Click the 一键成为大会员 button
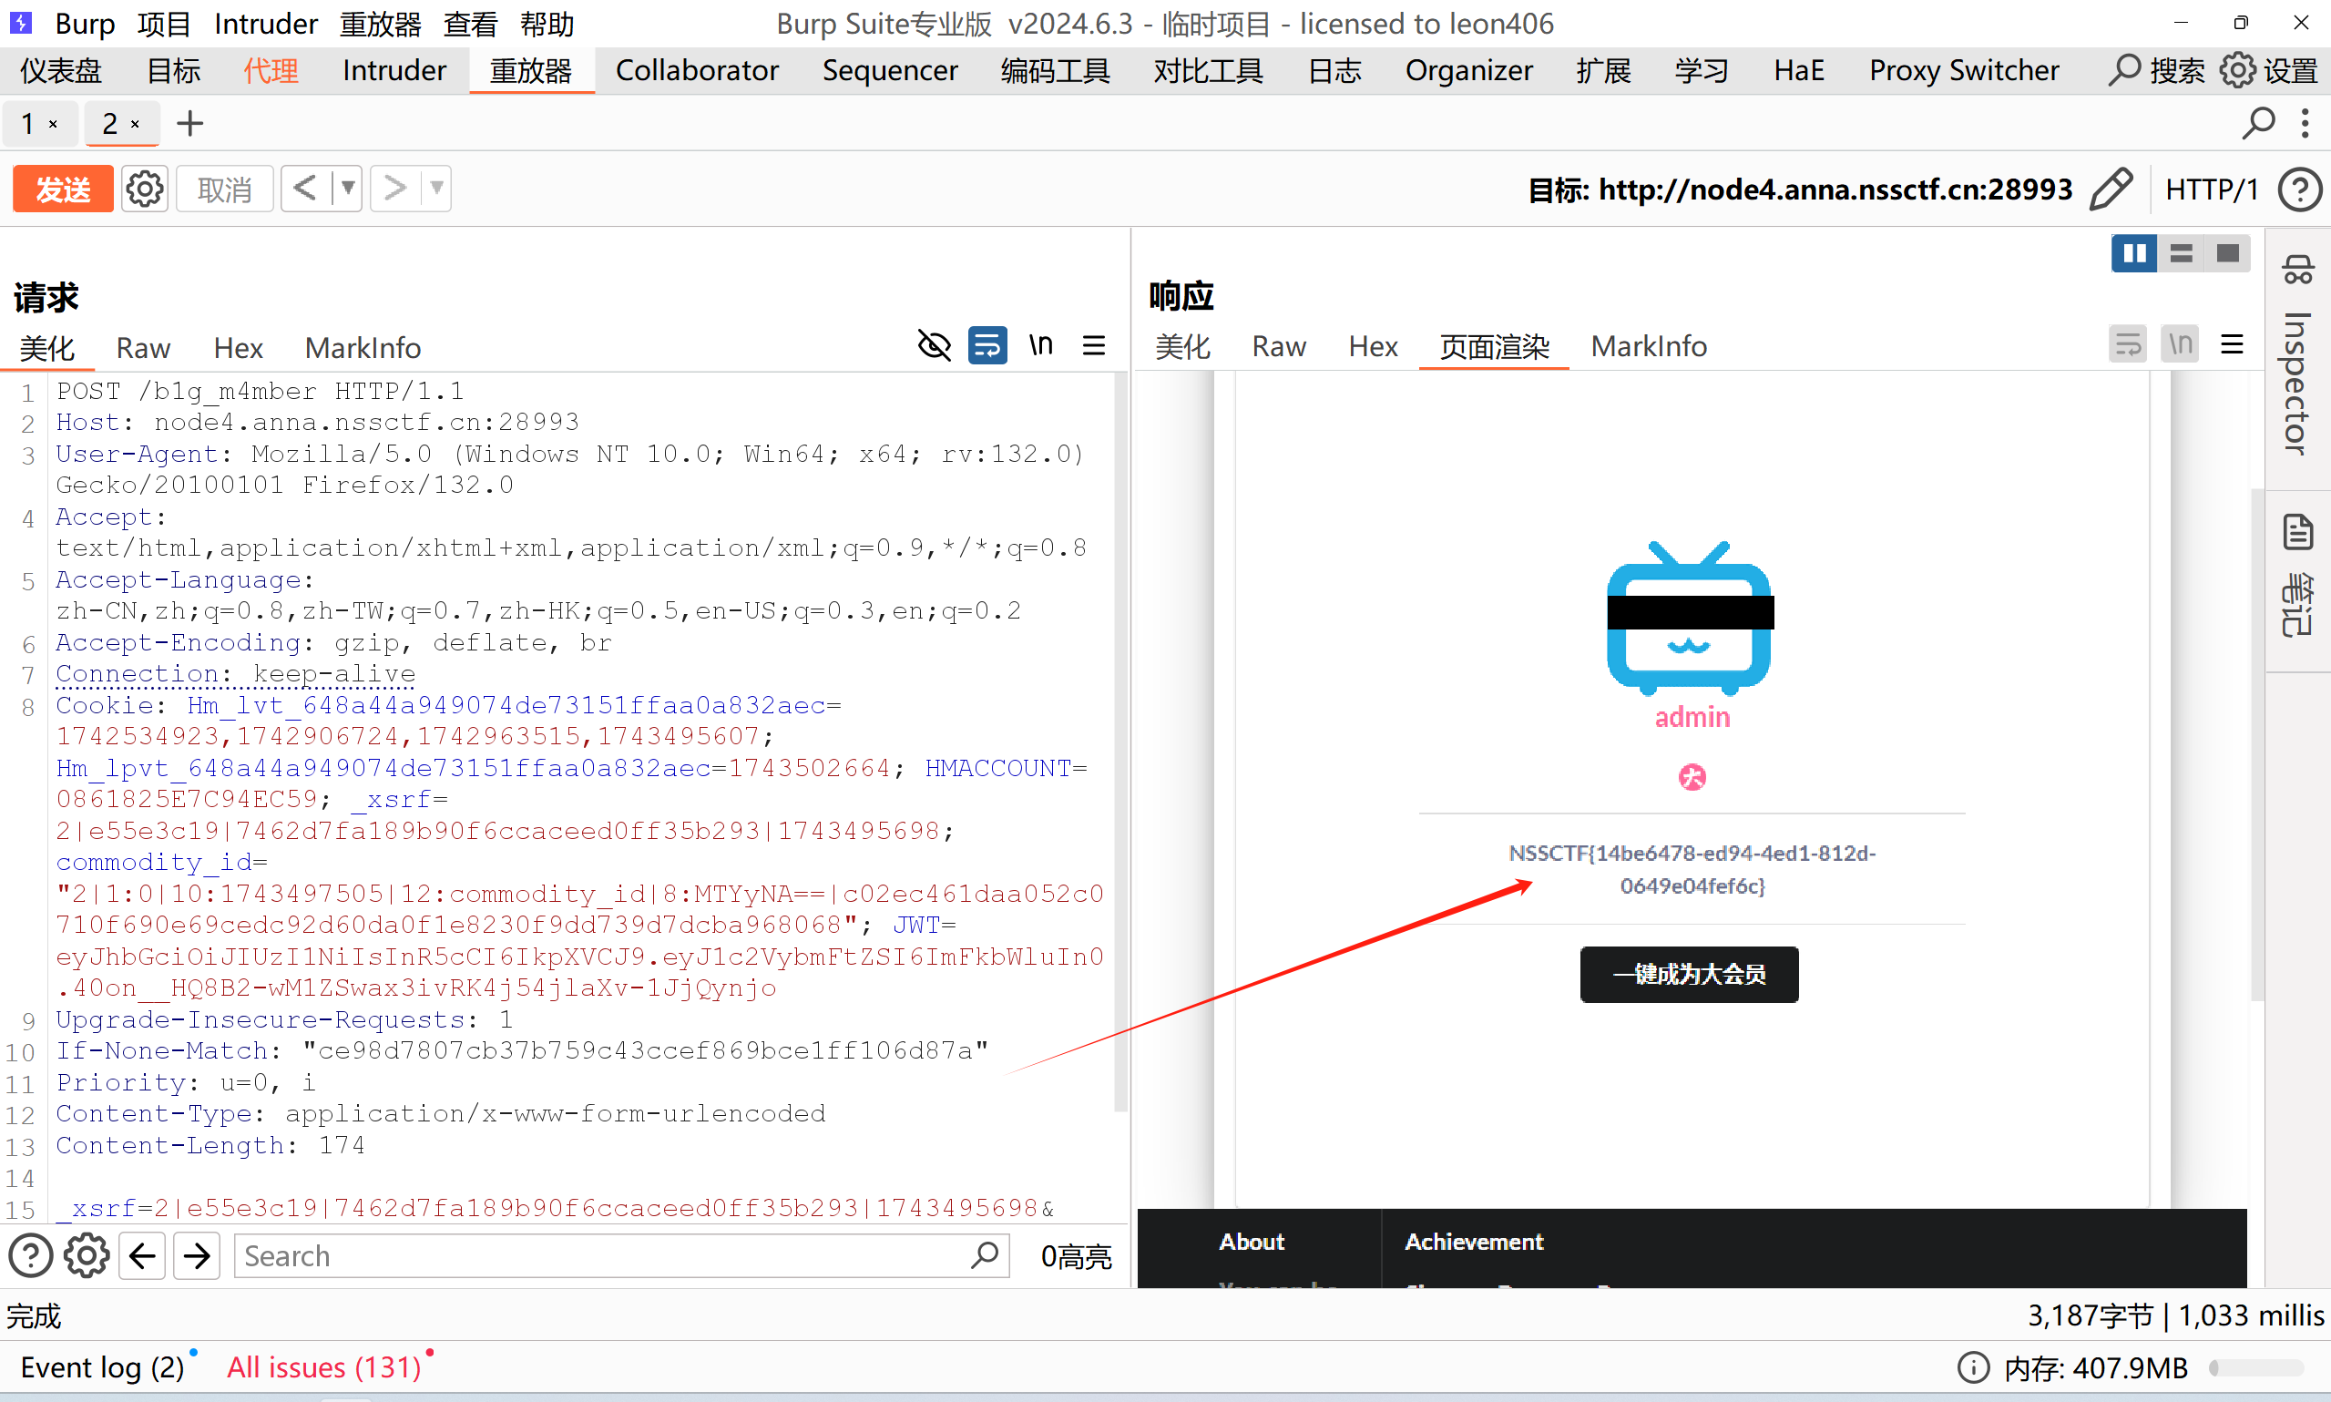Viewport: 2331px width, 1402px height. [x=1689, y=974]
